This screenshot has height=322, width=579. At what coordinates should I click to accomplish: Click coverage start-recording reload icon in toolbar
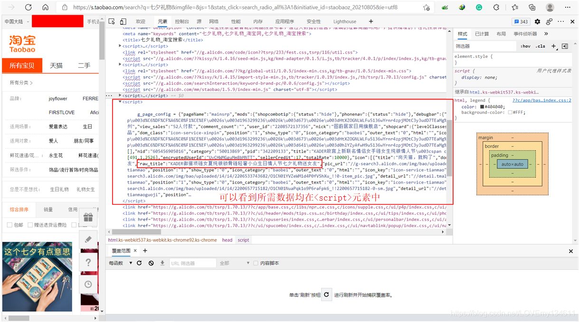[x=139, y=263]
